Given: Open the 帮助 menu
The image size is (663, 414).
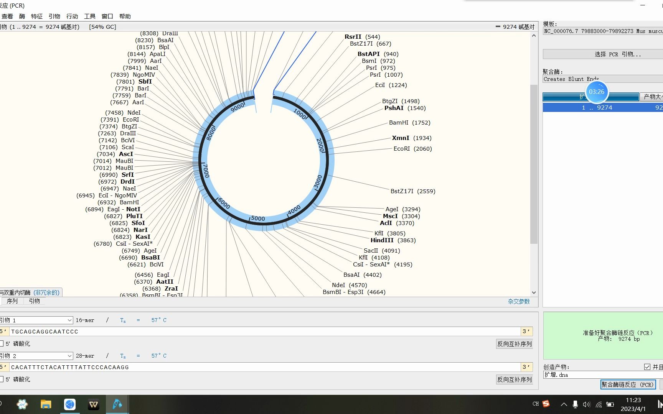Looking at the screenshot, I should (125, 16).
